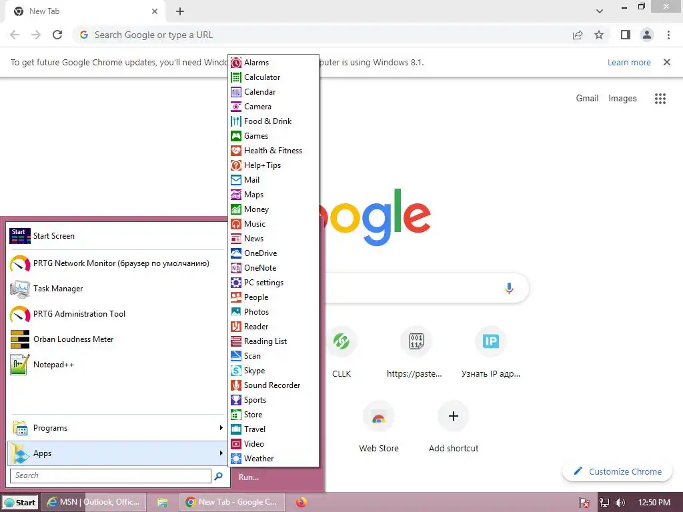Select Travel in the Apps menu
This screenshot has width=683, height=512.
(x=273, y=429)
